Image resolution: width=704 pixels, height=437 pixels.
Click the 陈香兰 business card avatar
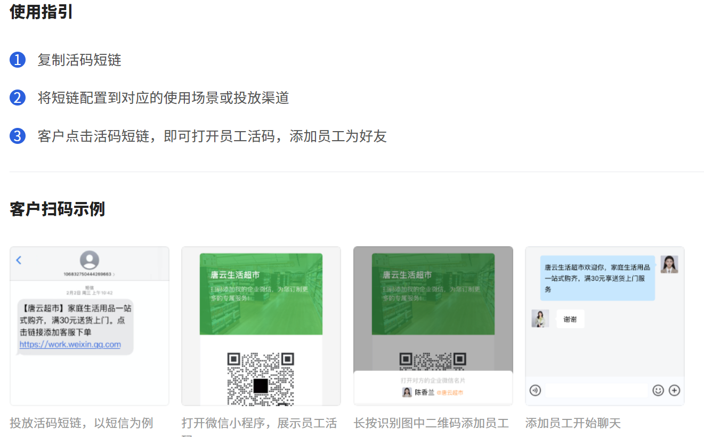tap(407, 392)
